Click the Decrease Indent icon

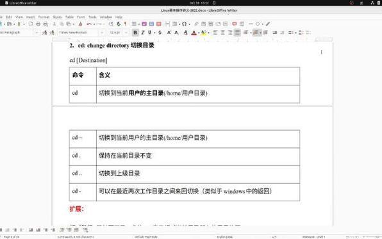[x=283, y=33]
